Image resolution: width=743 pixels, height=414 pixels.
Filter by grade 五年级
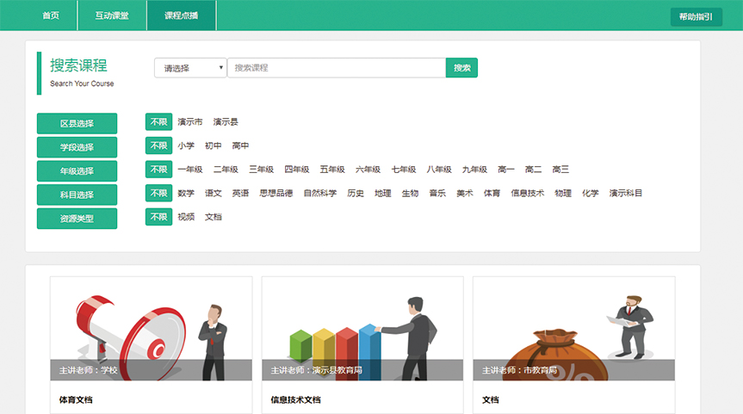pyautogui.click(x=332, y=169)
